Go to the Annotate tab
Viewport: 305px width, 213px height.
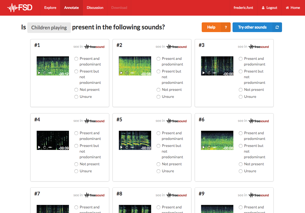pos(71,8)
